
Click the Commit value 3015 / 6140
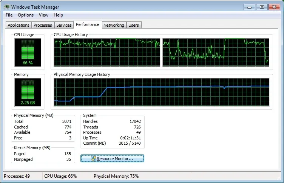point(130,143)
